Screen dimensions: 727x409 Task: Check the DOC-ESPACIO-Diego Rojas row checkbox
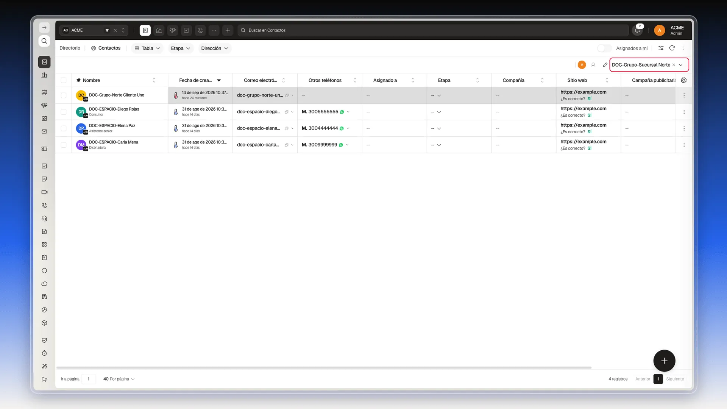[x=64, y=112]
